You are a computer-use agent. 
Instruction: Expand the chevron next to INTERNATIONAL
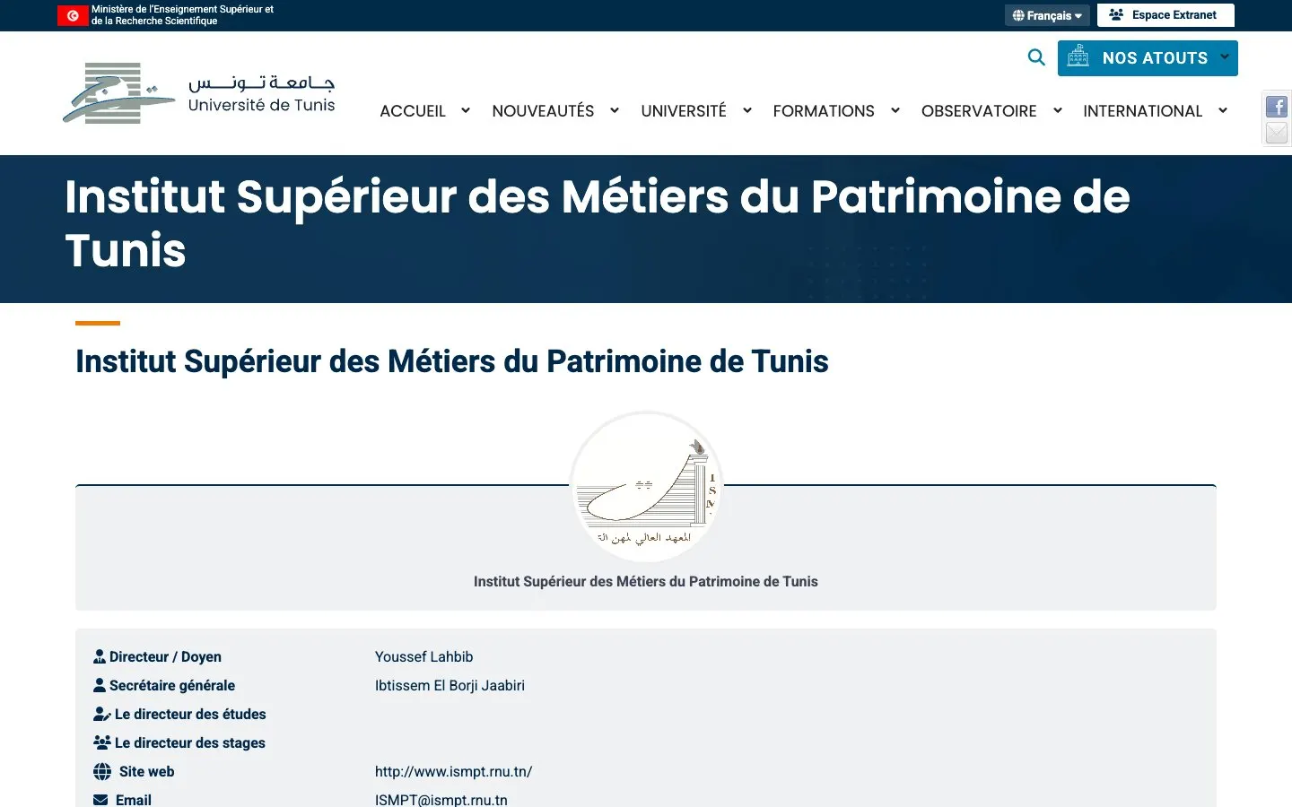[x=1223, y=110]
